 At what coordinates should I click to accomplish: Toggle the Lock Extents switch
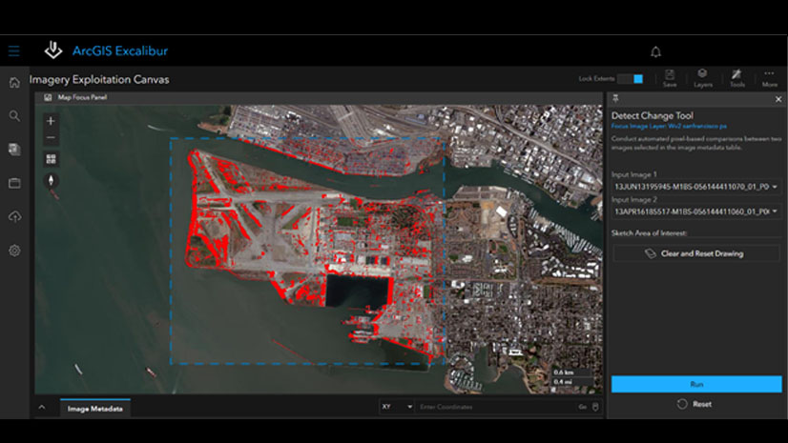[631, 79]
